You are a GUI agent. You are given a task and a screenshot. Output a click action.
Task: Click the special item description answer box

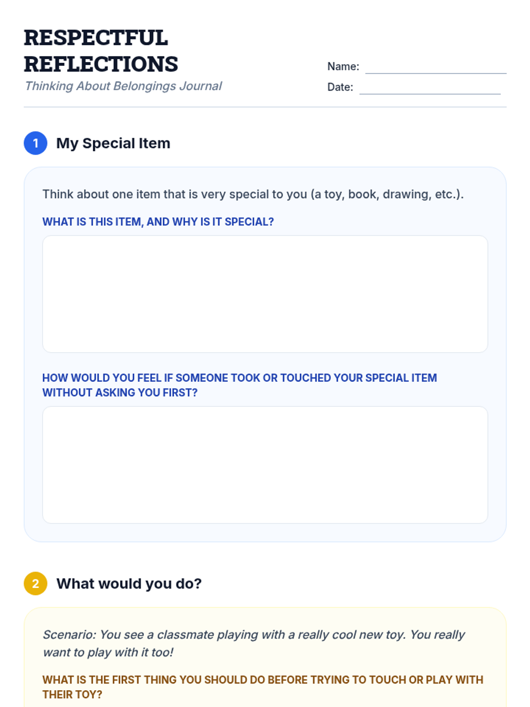tap(265, 294)
